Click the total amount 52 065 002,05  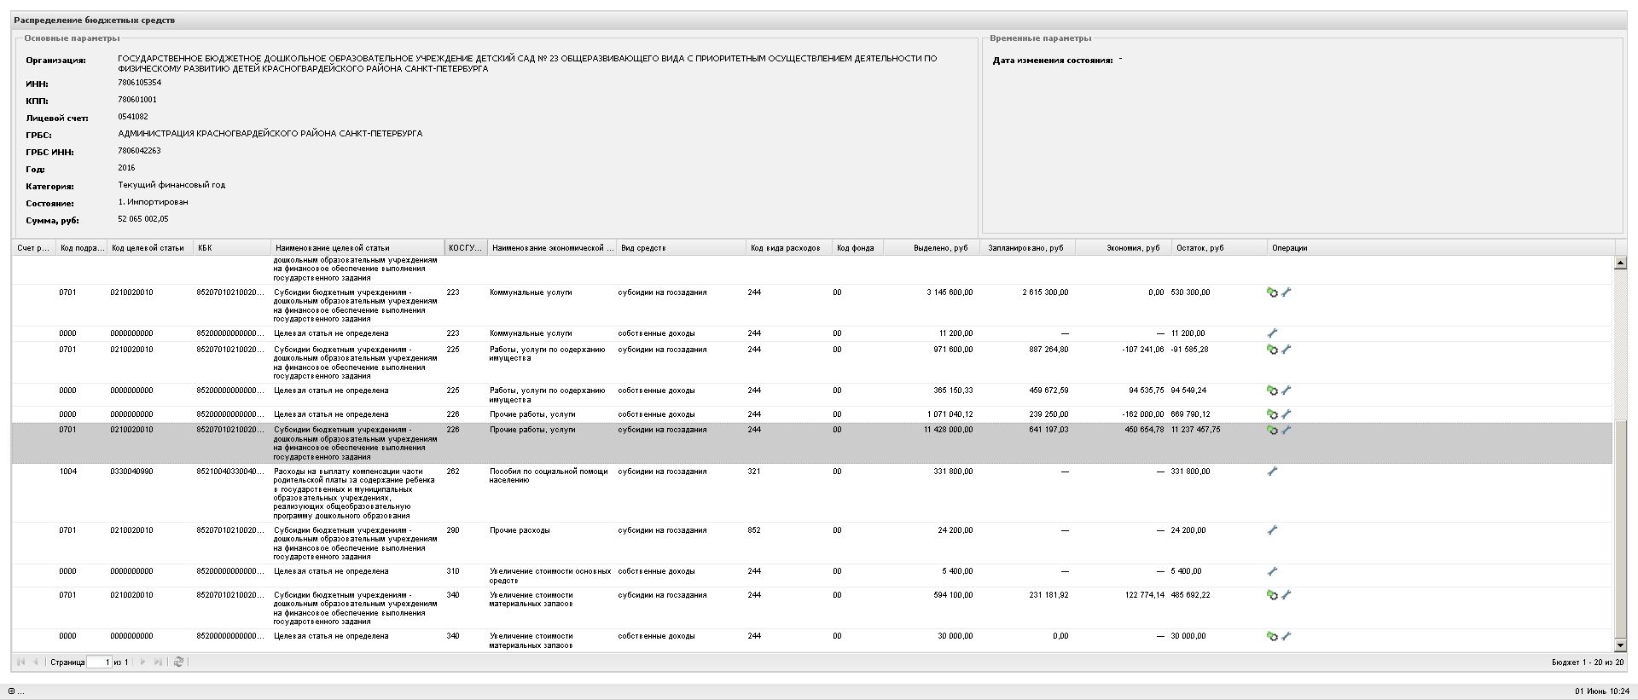[143, 219]
